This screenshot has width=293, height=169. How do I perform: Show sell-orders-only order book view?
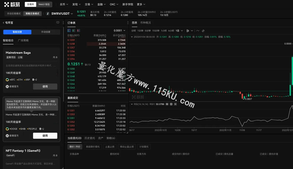click(78, 30)
